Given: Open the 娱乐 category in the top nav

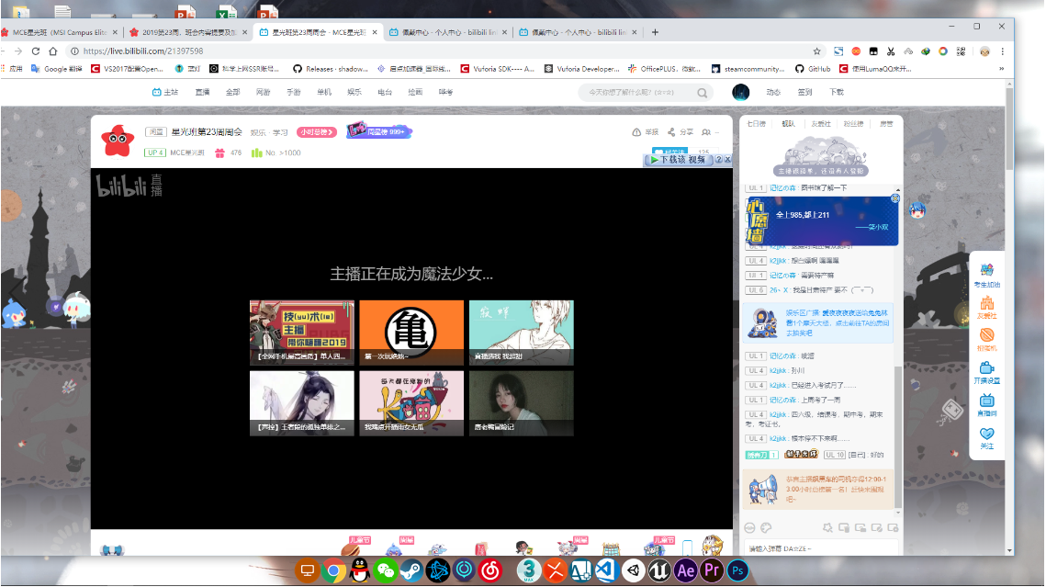Looking at the screenshot, I should point(354,92).
